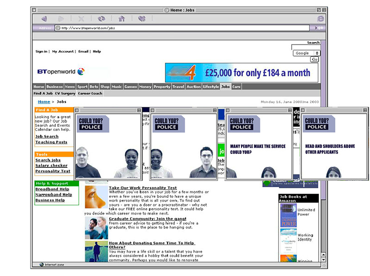Click the first police popup's left title-bar box
The image size is (370, 276).
[x=77, y=110]
